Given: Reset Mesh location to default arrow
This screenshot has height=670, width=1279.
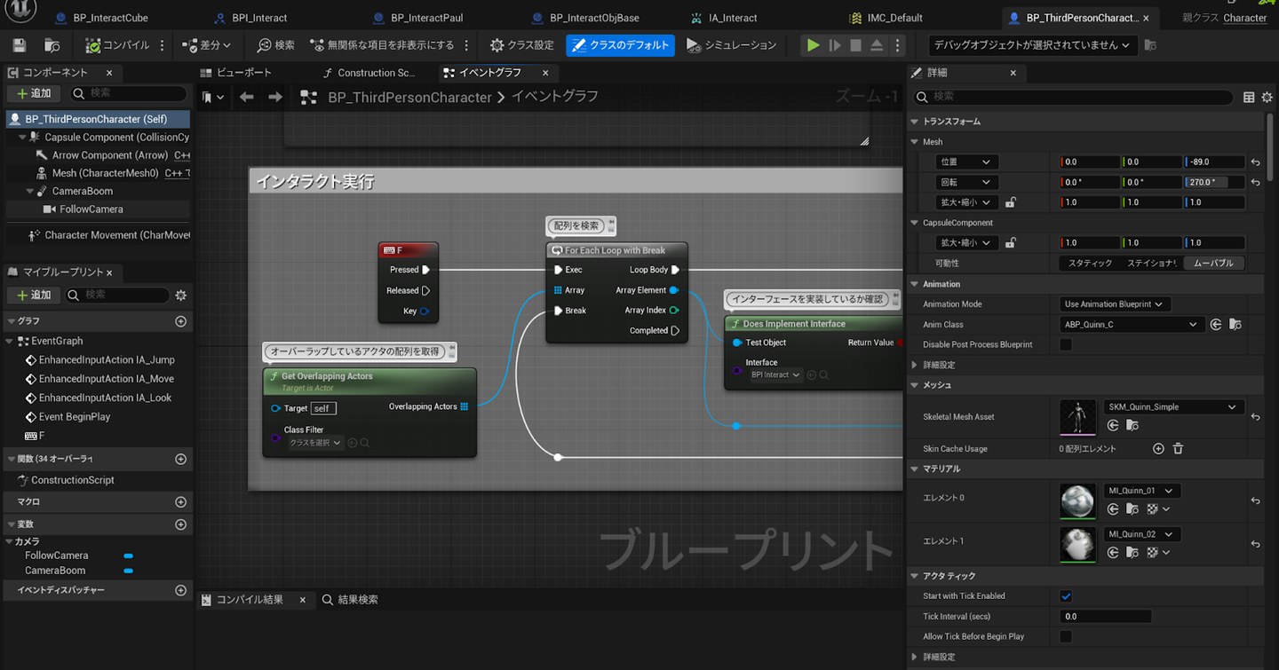Looking at the screenshot, I should (1255, 162).
